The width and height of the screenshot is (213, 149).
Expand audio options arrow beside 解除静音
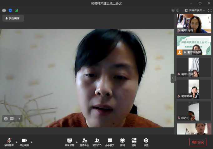(17, 142)
